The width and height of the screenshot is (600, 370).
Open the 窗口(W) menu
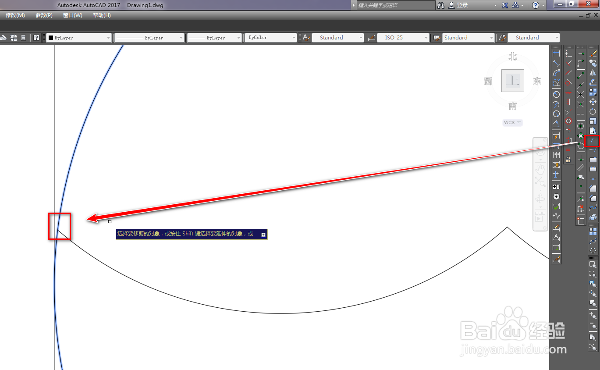pyautogui.click(x=73, y=15)
